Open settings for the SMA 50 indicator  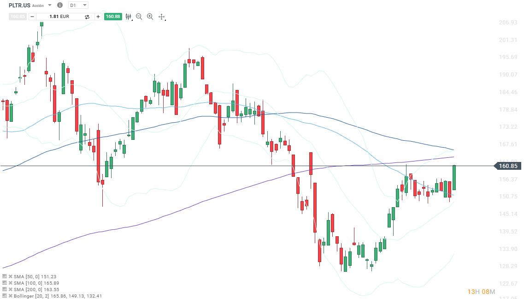(4, 277)
